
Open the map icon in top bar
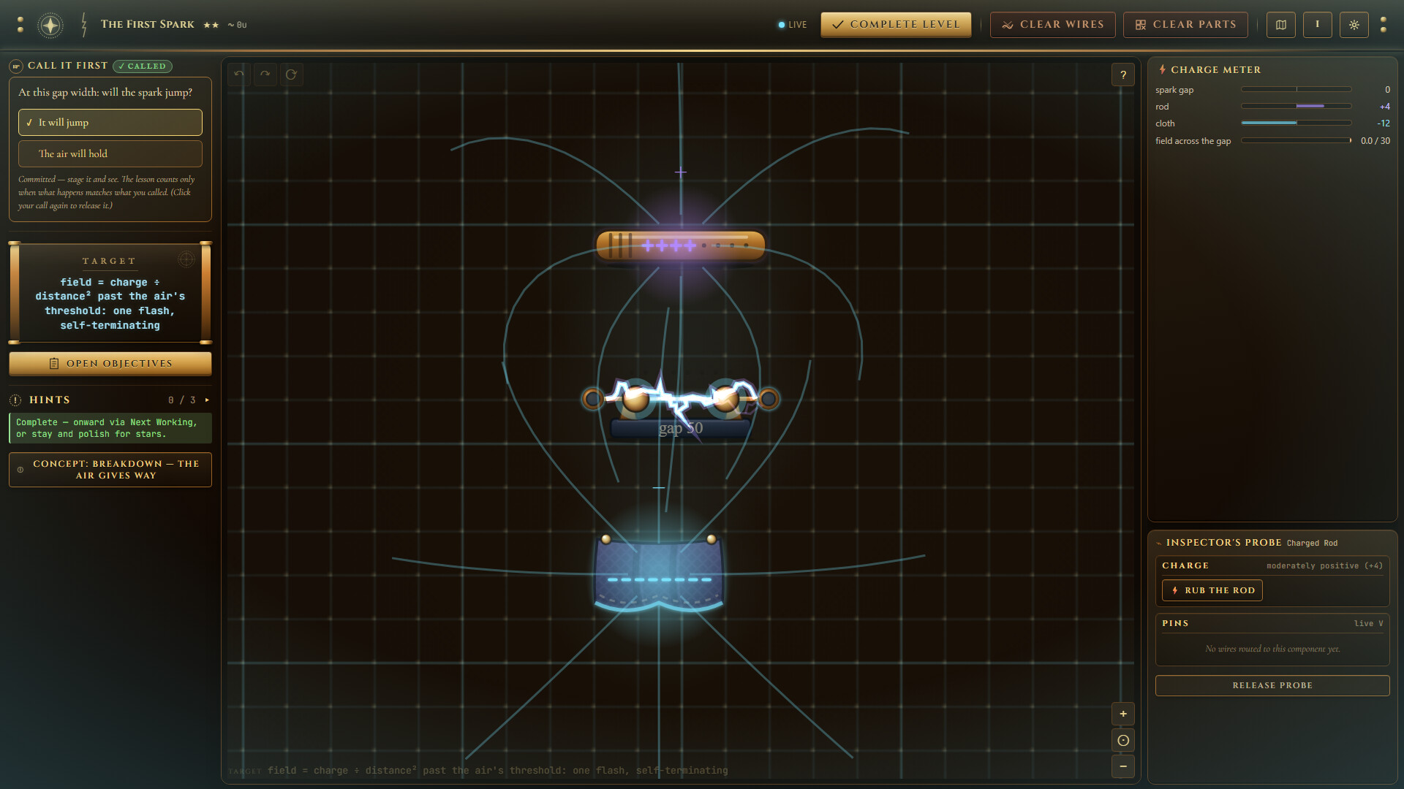coord(1281,25)
